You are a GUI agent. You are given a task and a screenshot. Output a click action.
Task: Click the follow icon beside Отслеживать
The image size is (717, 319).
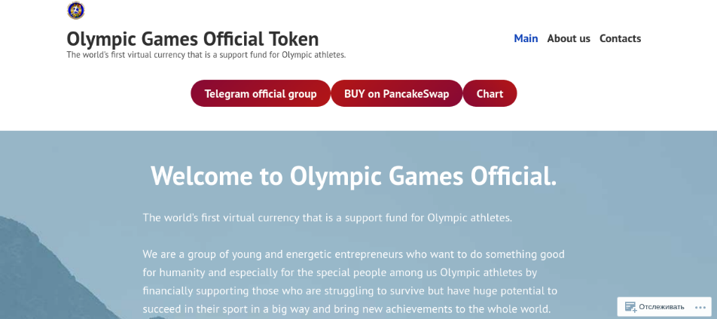tap(630, 307)
